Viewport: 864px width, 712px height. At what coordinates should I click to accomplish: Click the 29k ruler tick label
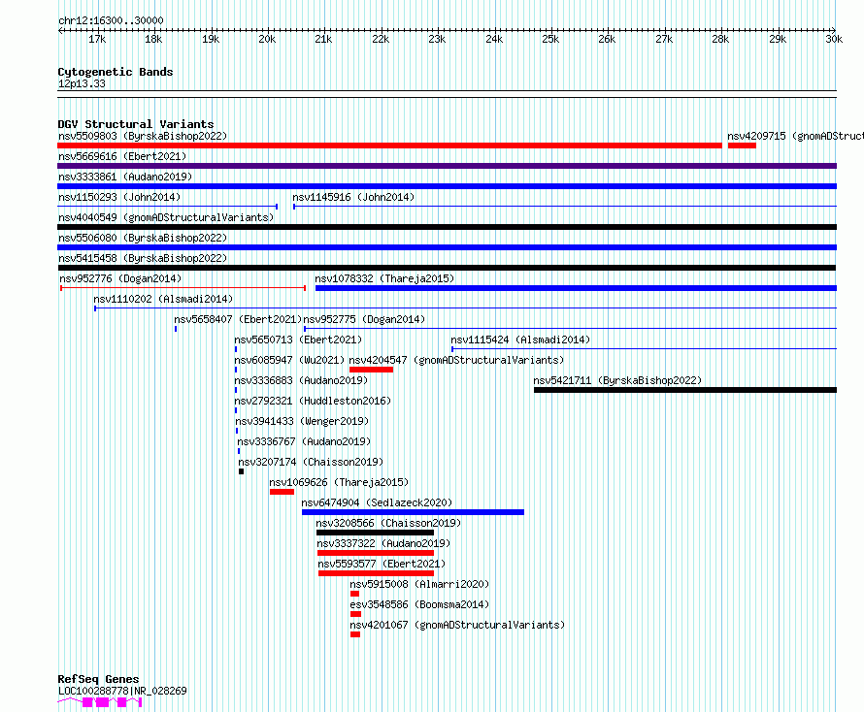coord(778,39)
